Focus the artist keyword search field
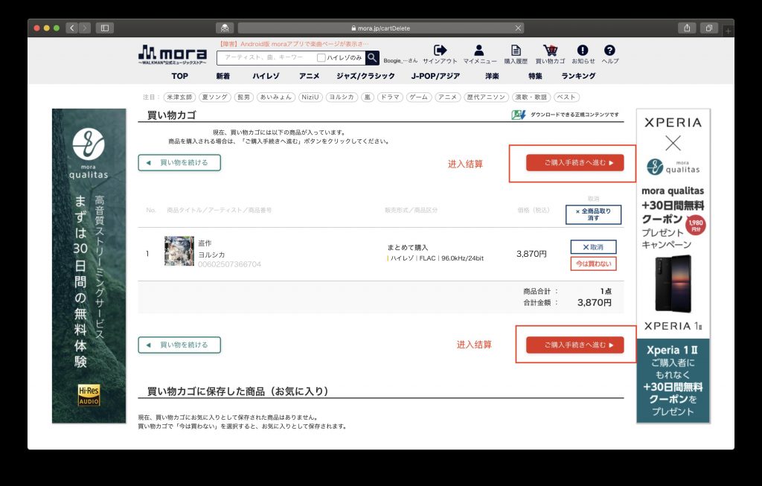Screen dimensions: 762x486 pyautogui.click(x=267, y=58)
